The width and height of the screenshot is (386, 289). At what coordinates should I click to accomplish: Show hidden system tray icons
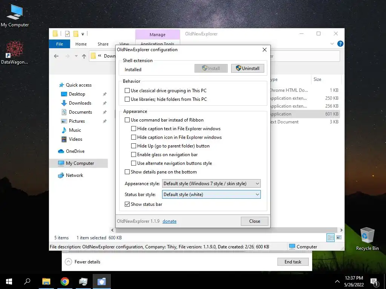click(337, 281)
